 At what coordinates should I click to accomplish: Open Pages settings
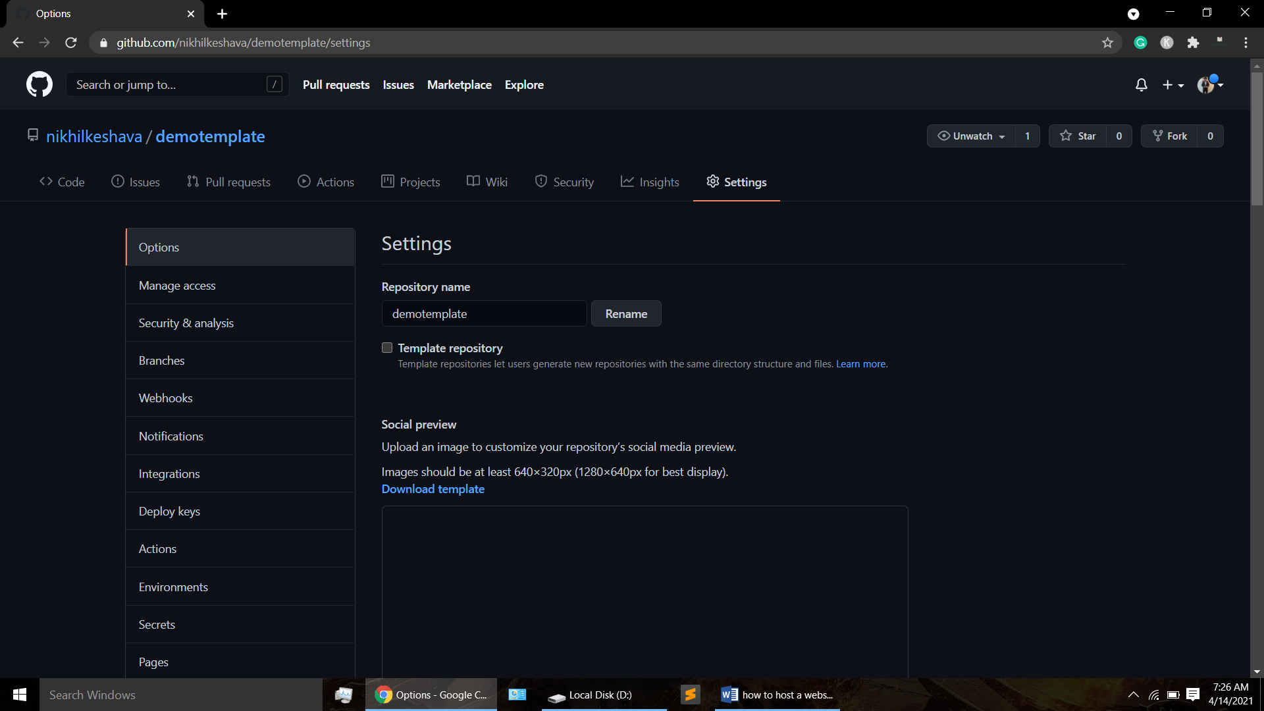[x=240, y=662]
